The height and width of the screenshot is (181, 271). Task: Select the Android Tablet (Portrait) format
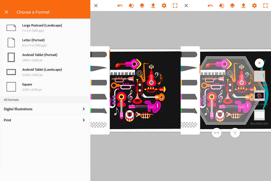point(45,57)
